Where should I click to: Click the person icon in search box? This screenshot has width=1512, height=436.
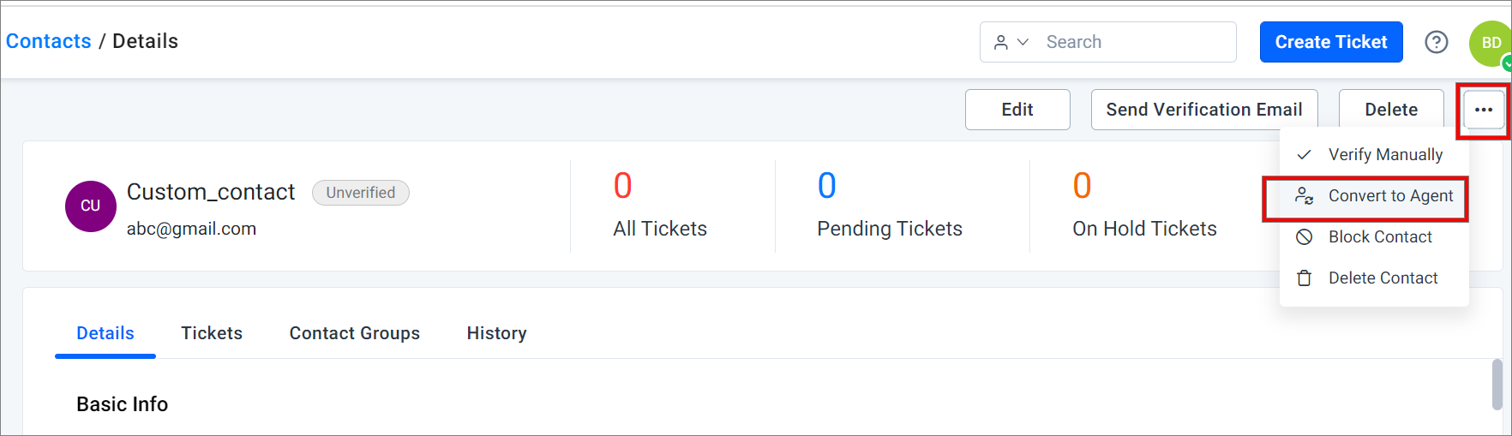pos(1000,42)
